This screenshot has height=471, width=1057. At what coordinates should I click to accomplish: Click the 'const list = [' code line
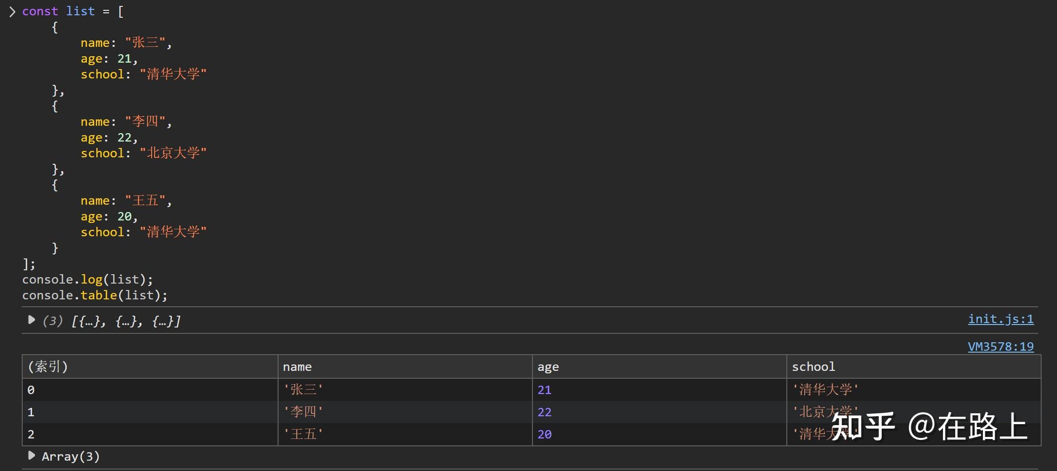(73, 11)
